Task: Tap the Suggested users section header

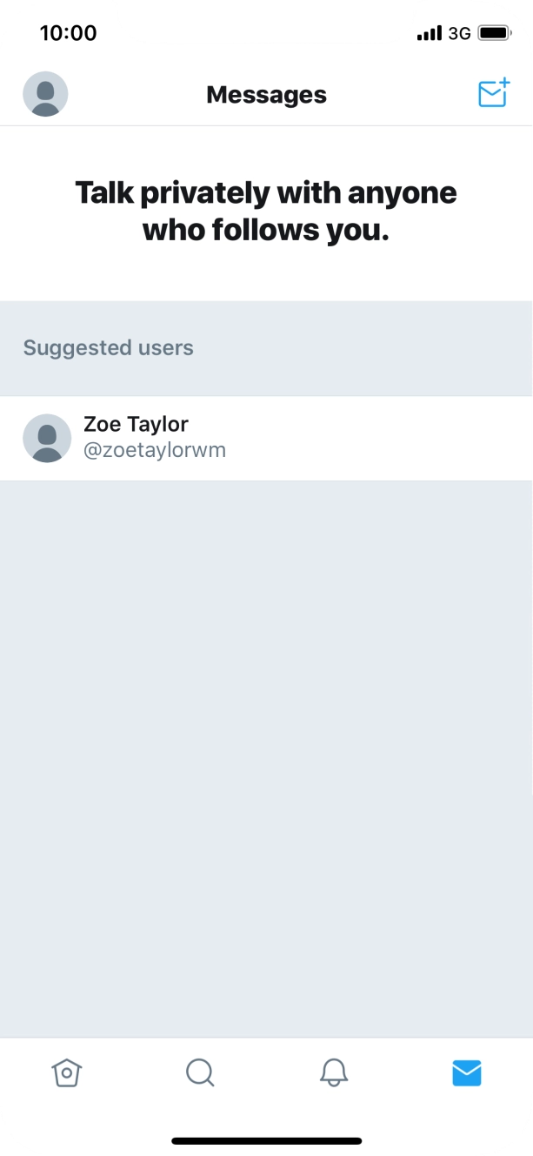Action: tap(109, 348)
